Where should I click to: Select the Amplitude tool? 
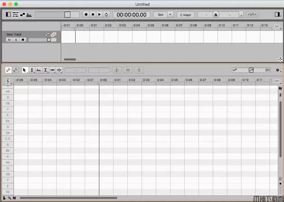45,70
